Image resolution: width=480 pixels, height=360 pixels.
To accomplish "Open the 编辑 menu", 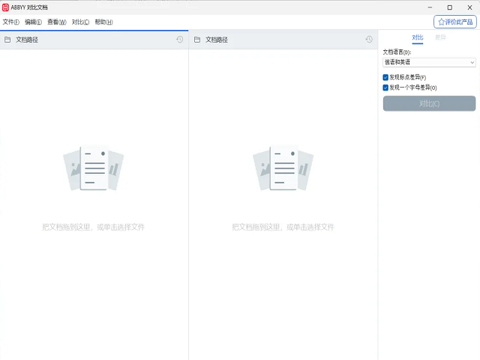I will tap(34, 22).
